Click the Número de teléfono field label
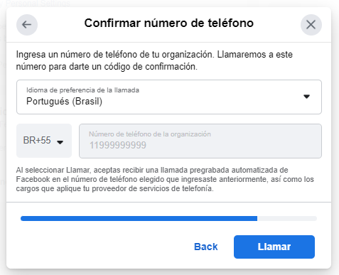339x275 pixels. pyautogui.click(x=150, y=134)
